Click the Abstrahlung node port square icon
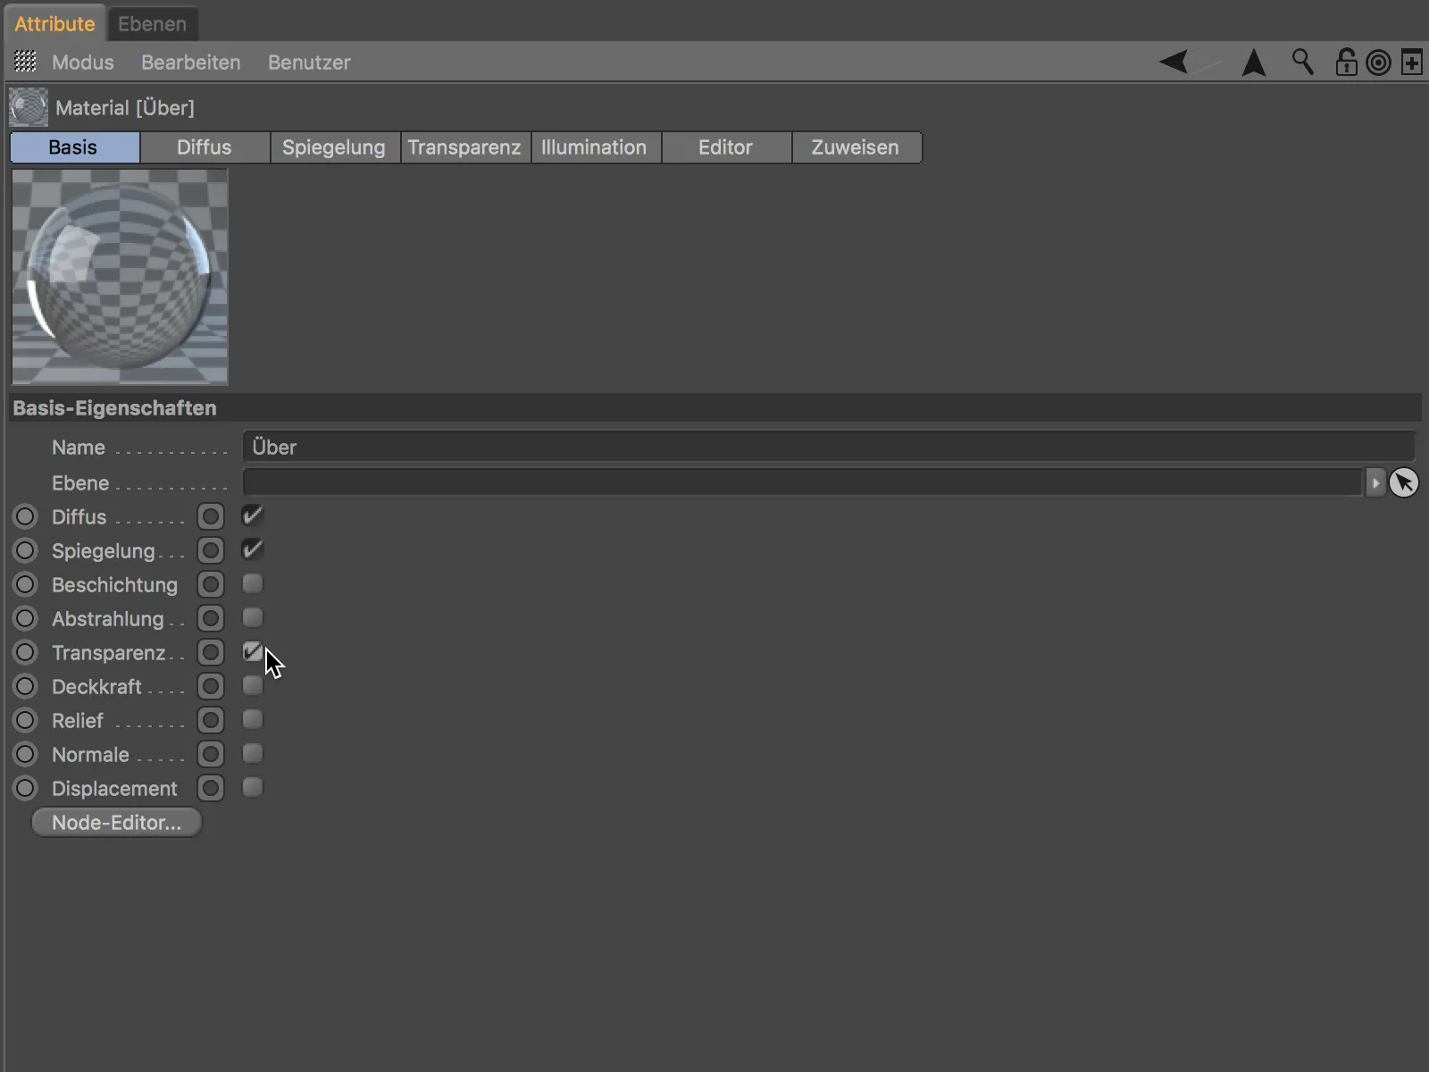 [x=211, y=618]
